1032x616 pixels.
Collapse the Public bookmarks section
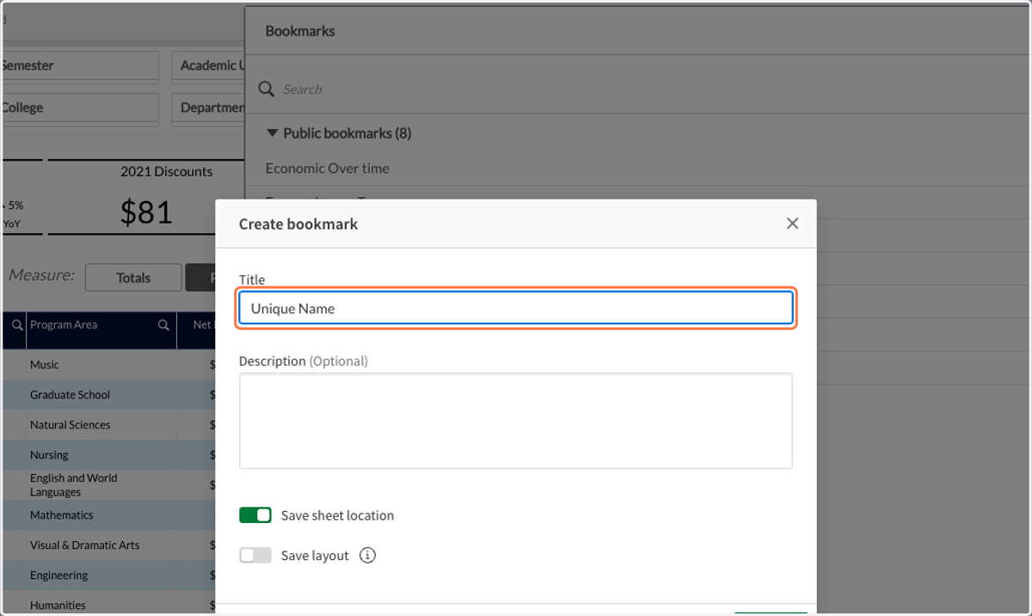coord(272,133)
